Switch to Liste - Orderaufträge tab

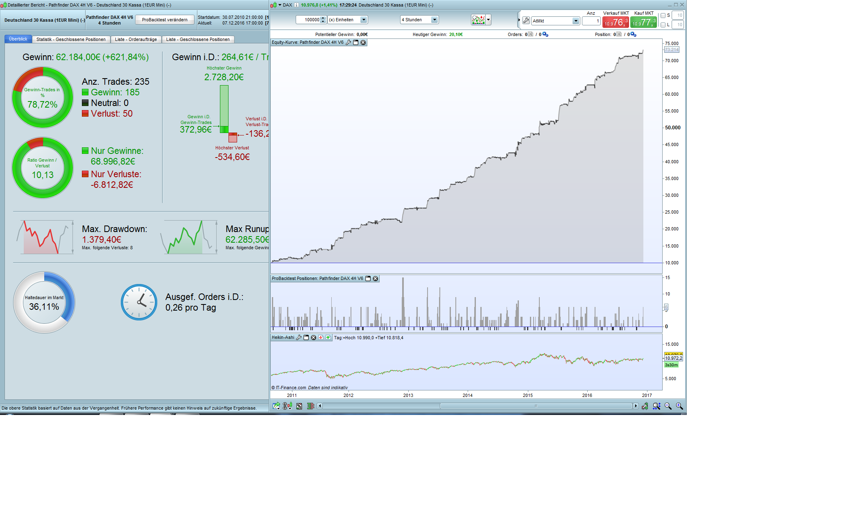[x=136, y=39]
